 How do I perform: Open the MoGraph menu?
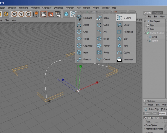pos(70,8)
